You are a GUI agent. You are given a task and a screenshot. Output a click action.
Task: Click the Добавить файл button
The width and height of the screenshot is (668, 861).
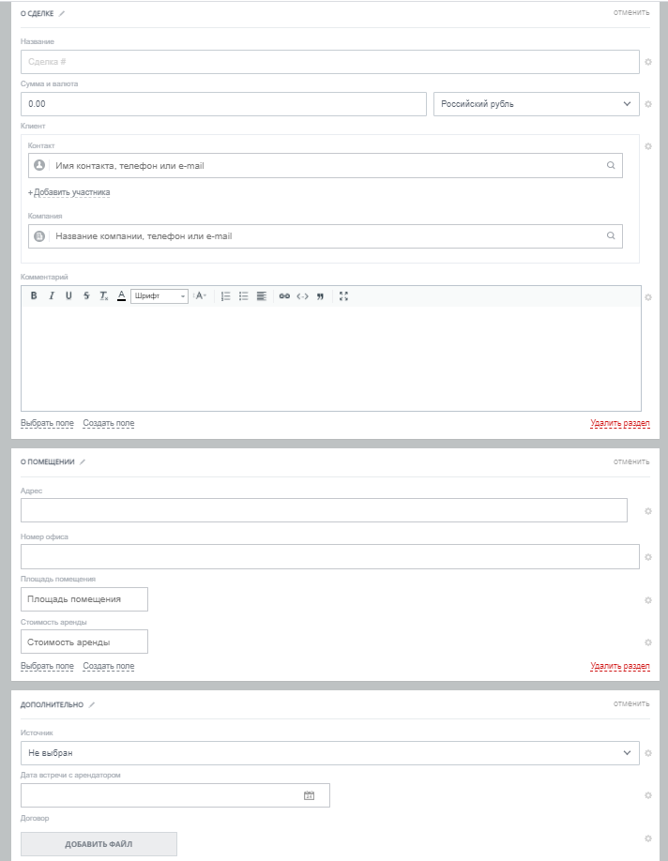click(x=99, y=844)
